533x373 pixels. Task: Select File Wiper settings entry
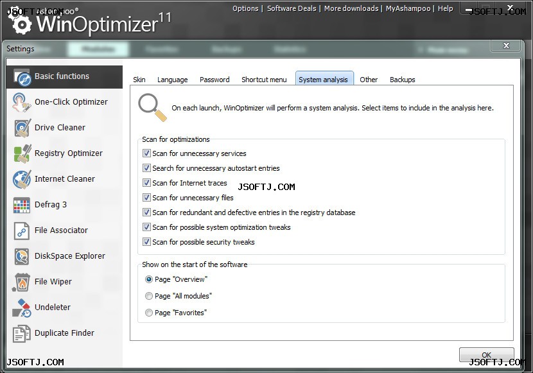(65, 282)
